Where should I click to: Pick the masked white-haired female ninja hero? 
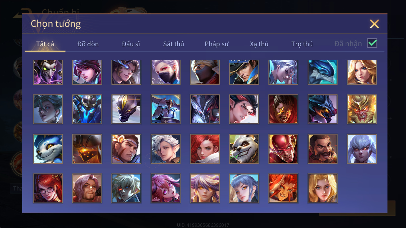(165, 72)
